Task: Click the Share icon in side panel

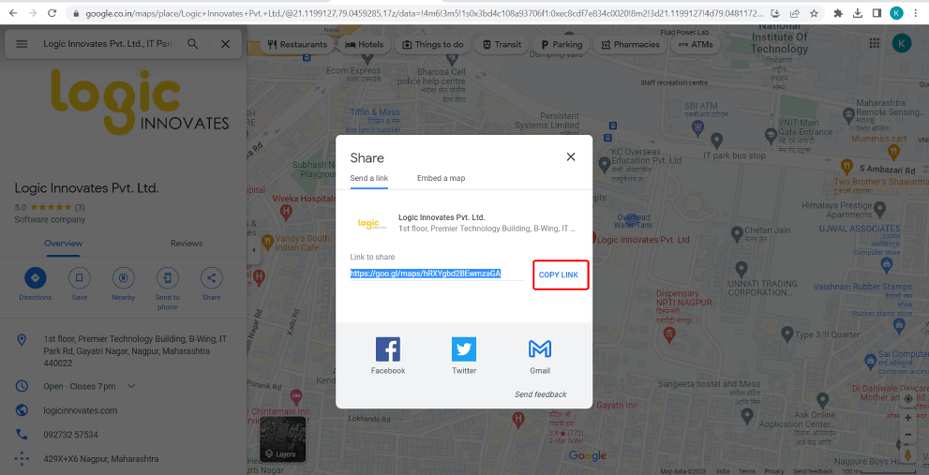Action: pyautogui.click(x=212, y=277)
